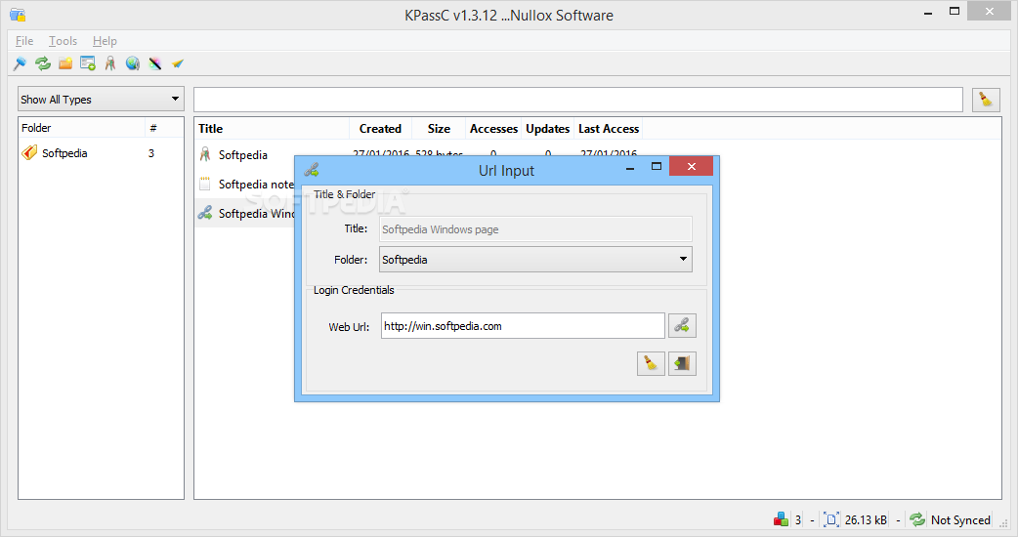Click the count 3 in folder list

coord(151,153)
